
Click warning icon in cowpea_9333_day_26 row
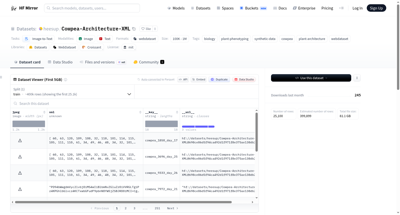tap(20, 173)
